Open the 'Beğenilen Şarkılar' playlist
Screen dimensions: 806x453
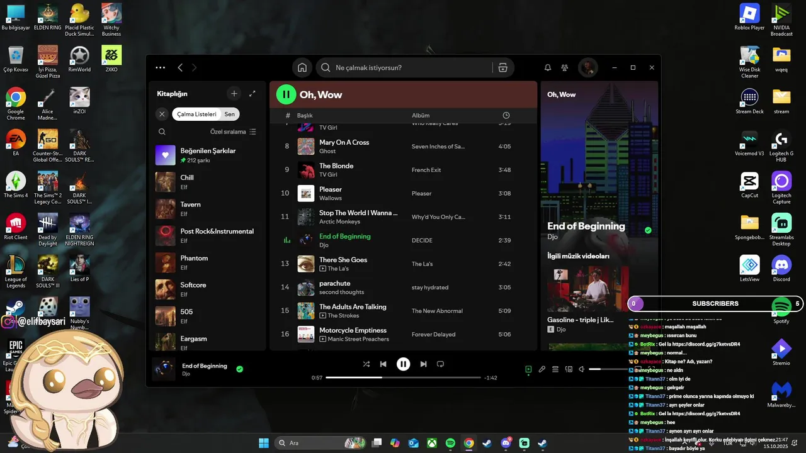pyautogui.click(x=207, y=155)
